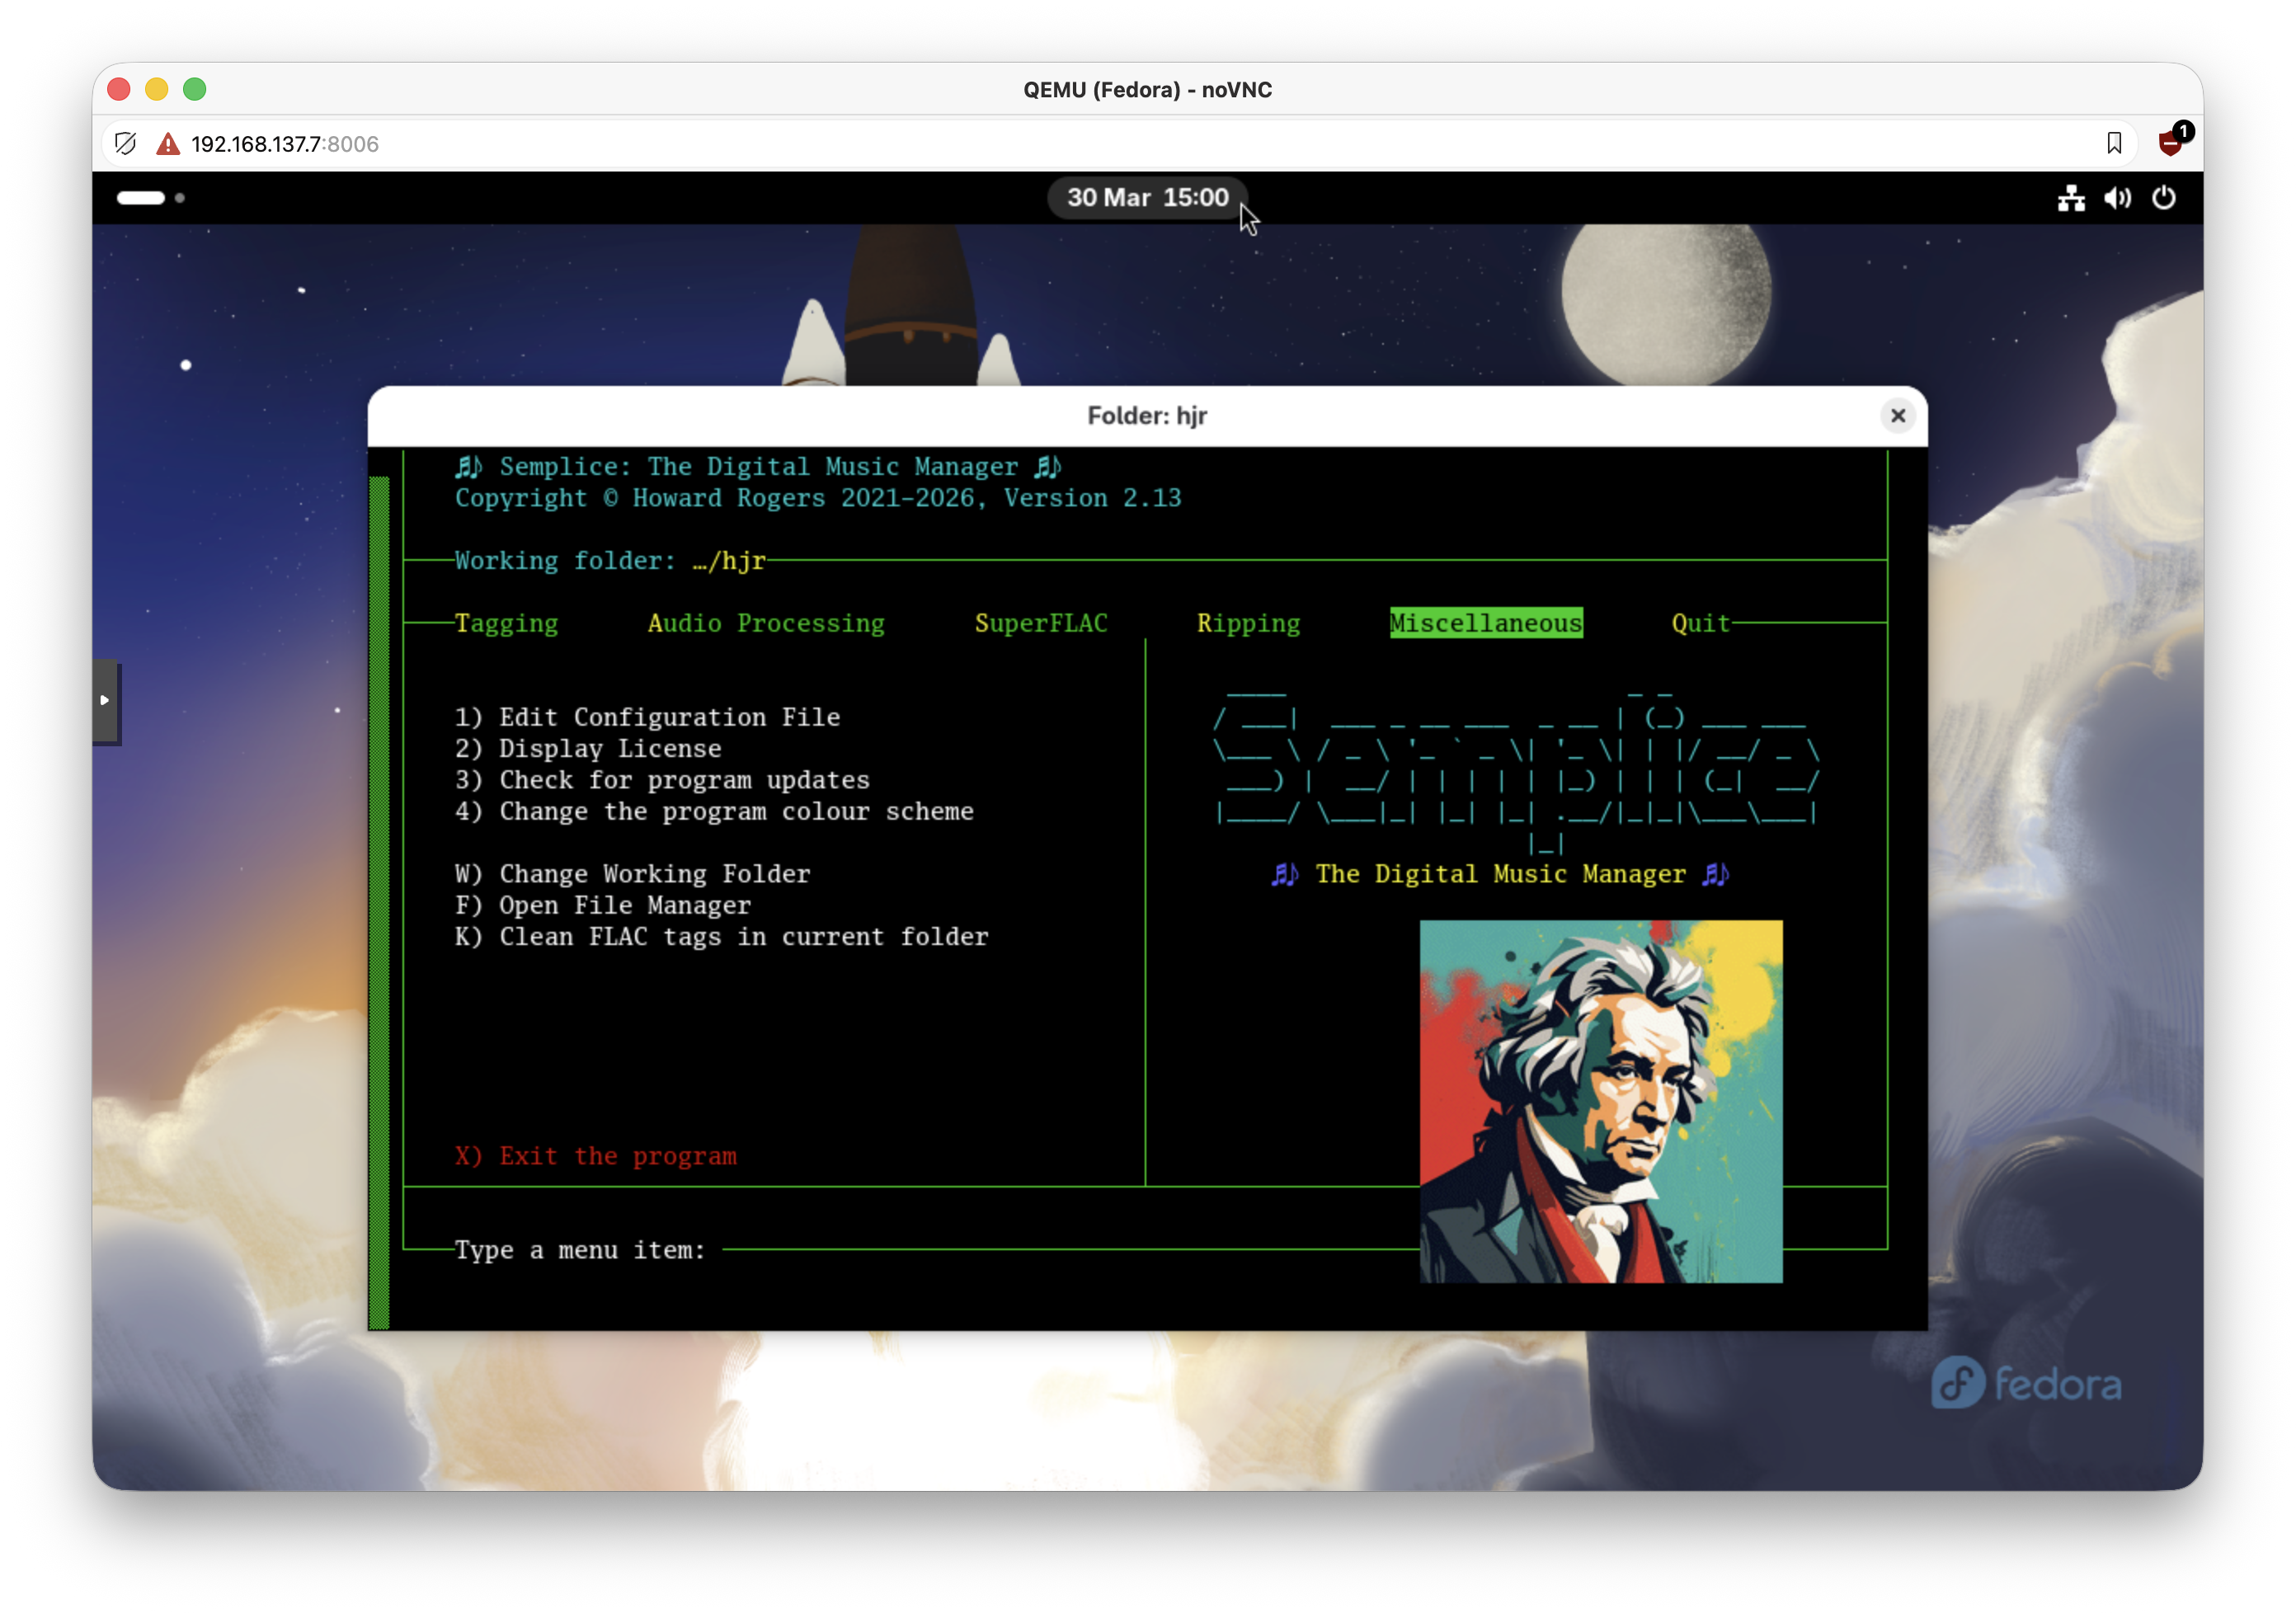Click the Beethoven portrait image
The height and width of the screenshot is (1613, 2296).
1600,1101
